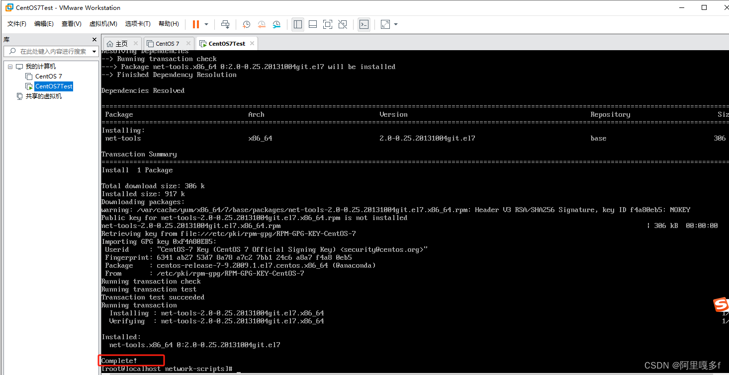Revert the VM to its snapshot

[262, 24]
